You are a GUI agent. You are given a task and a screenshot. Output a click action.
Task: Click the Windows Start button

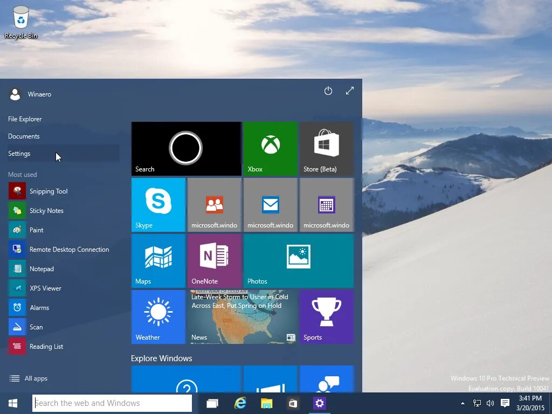(13, 403)
